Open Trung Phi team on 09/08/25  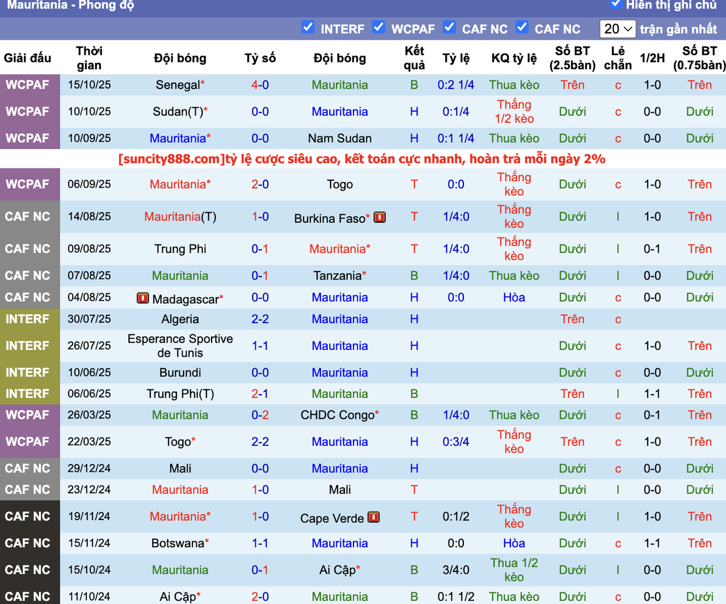tap(180, 249)
